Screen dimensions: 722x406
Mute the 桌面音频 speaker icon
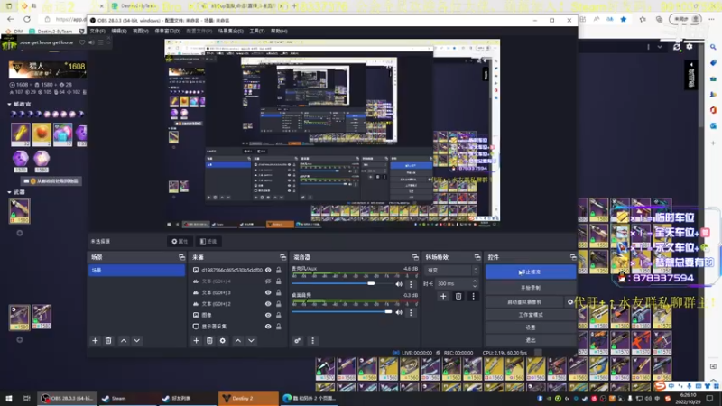click(x=399, y=312)
